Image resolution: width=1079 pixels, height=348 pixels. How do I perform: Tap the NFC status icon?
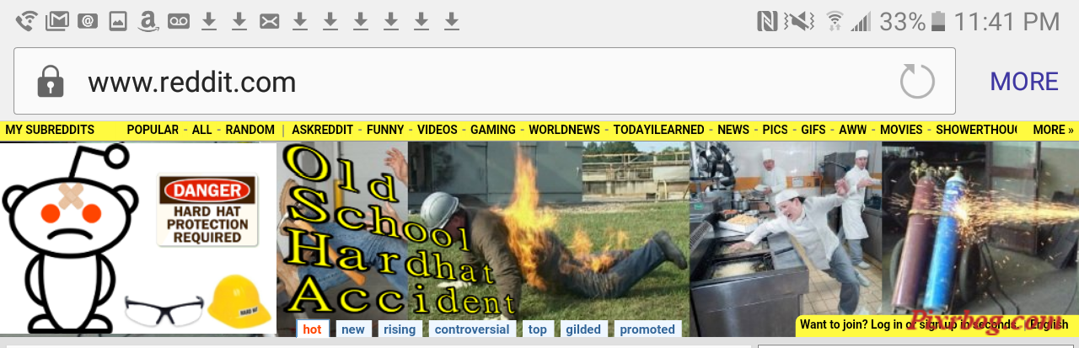(x=767, y=21)
